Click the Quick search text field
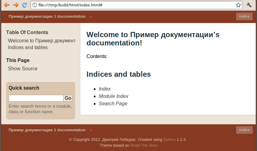This screenshot has height=151, width=257. (x=36, y=98)
